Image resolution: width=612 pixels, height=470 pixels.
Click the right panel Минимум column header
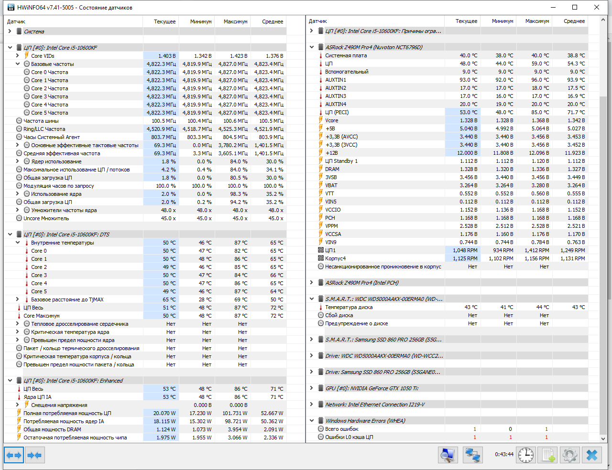point(498,21)
